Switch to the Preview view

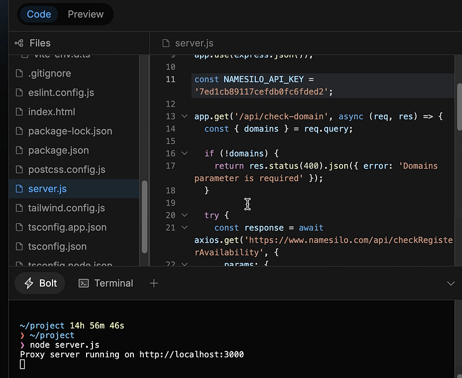85,14
